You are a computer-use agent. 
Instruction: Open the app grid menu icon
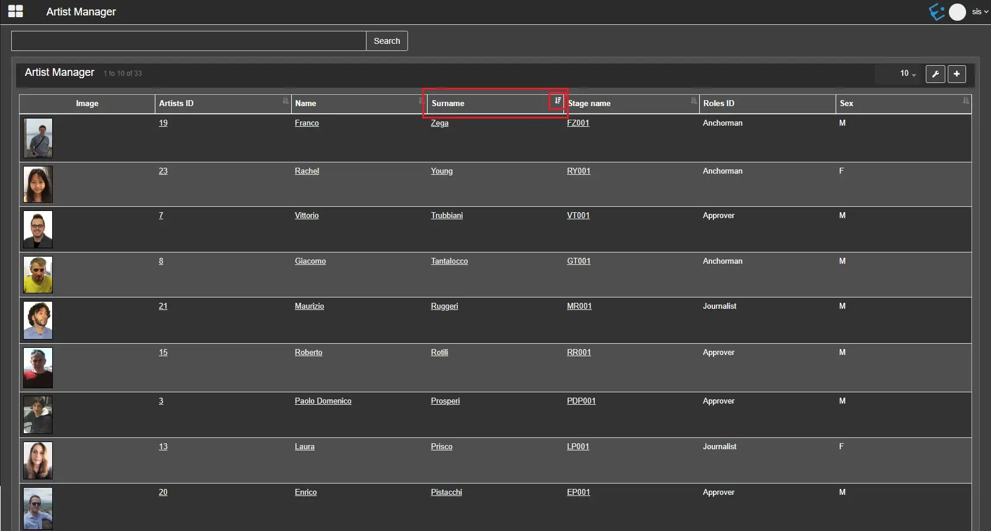(15, 11)
